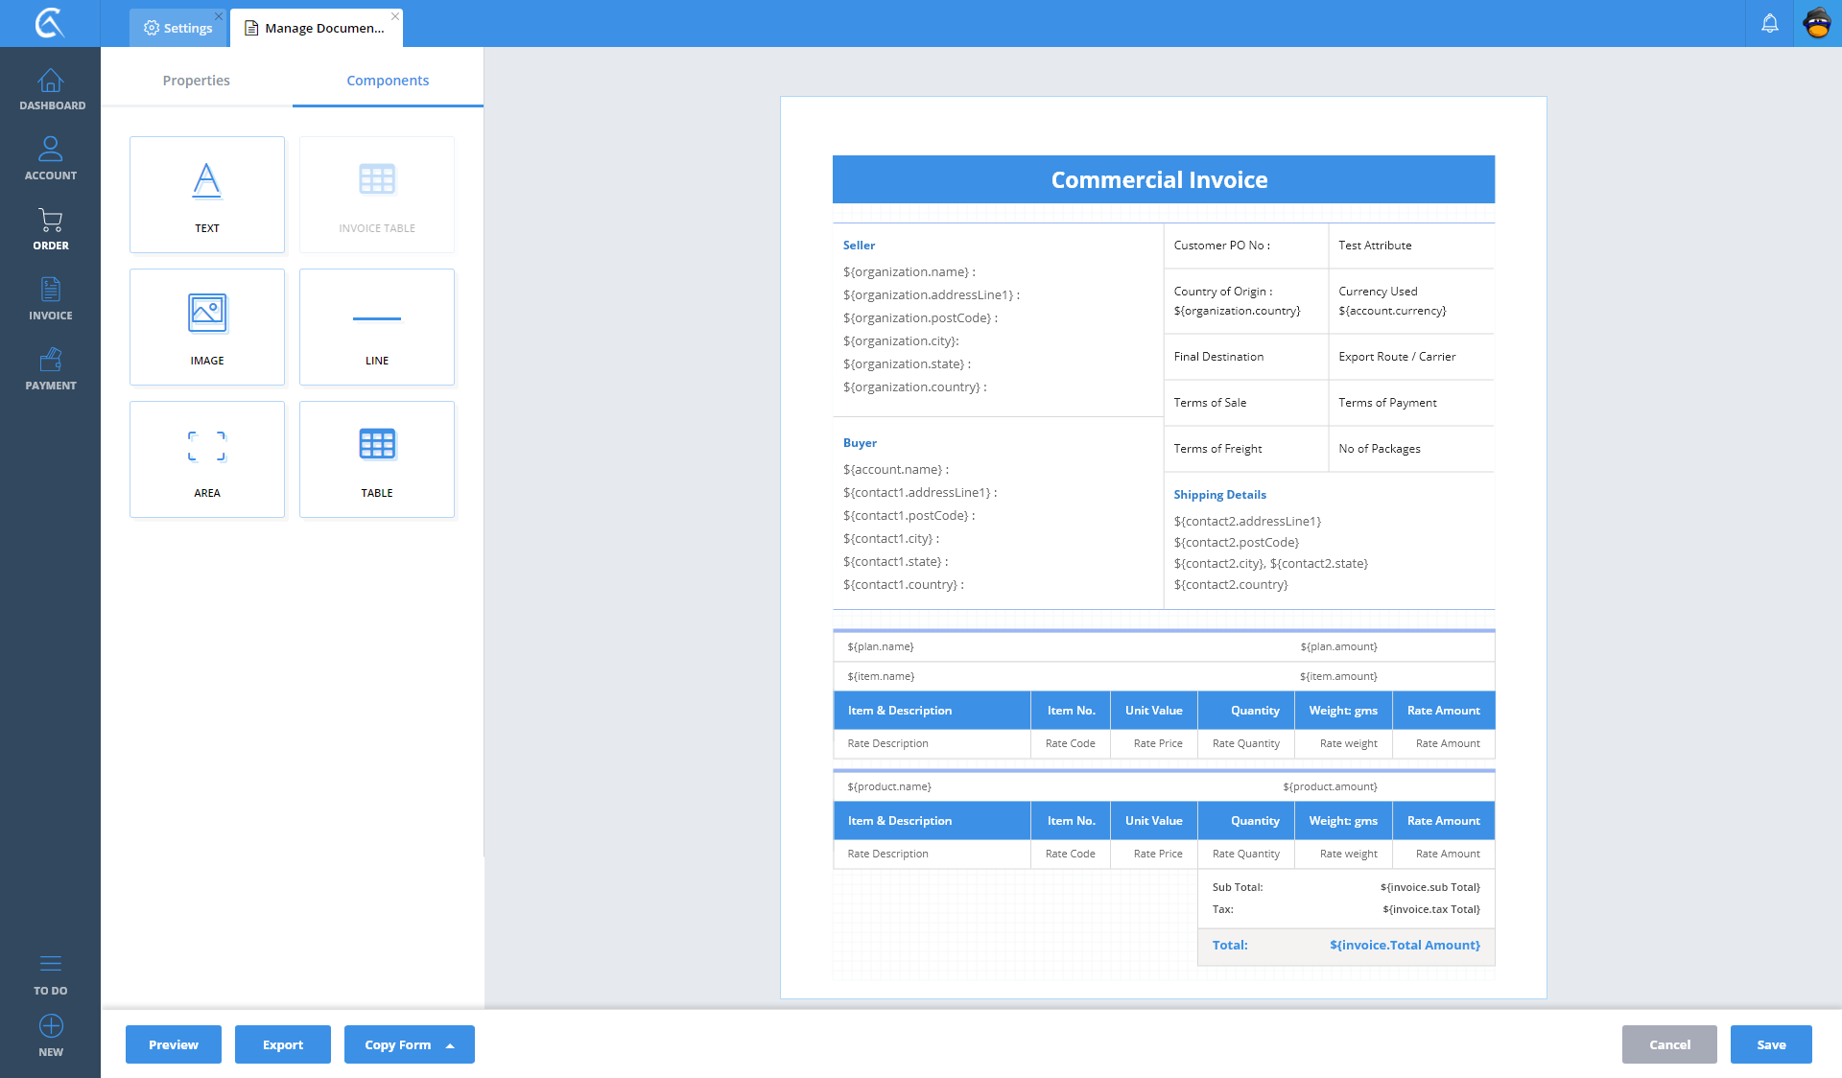Select the Text component icon
This screenshot has width=1842, height=1078.
point(206,181)
